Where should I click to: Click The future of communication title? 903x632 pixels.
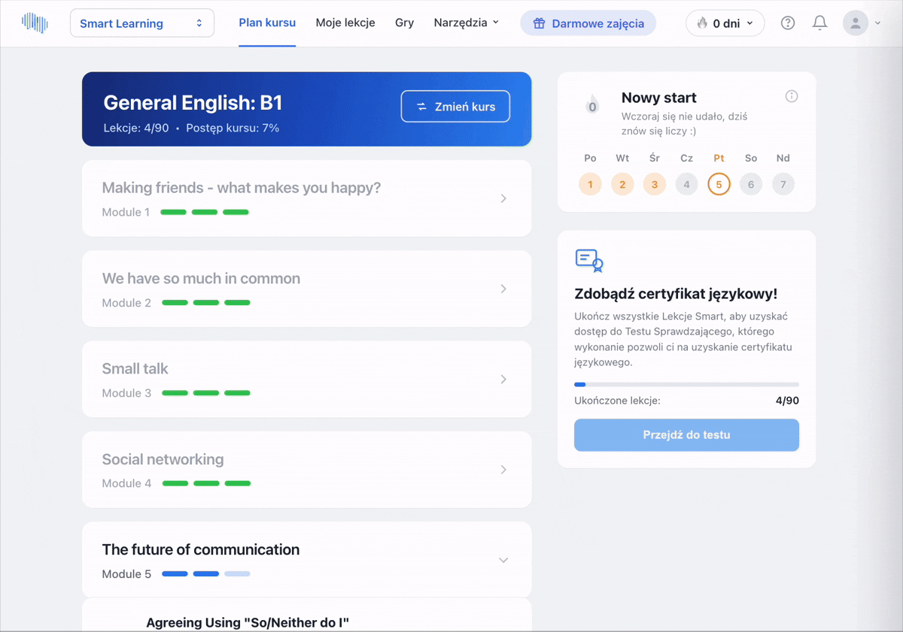pyautogui.click(x=201, y=549)
